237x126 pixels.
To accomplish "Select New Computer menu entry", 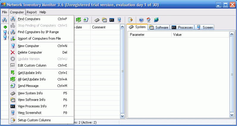I will point(41,46).
